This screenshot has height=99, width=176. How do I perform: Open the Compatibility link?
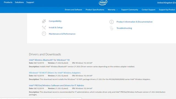(x=55, y=21)
